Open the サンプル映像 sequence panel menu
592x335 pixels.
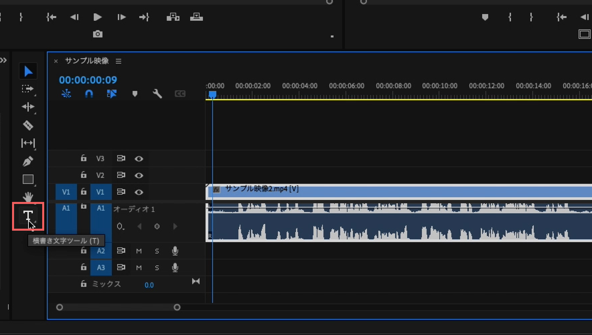(119, 61)
